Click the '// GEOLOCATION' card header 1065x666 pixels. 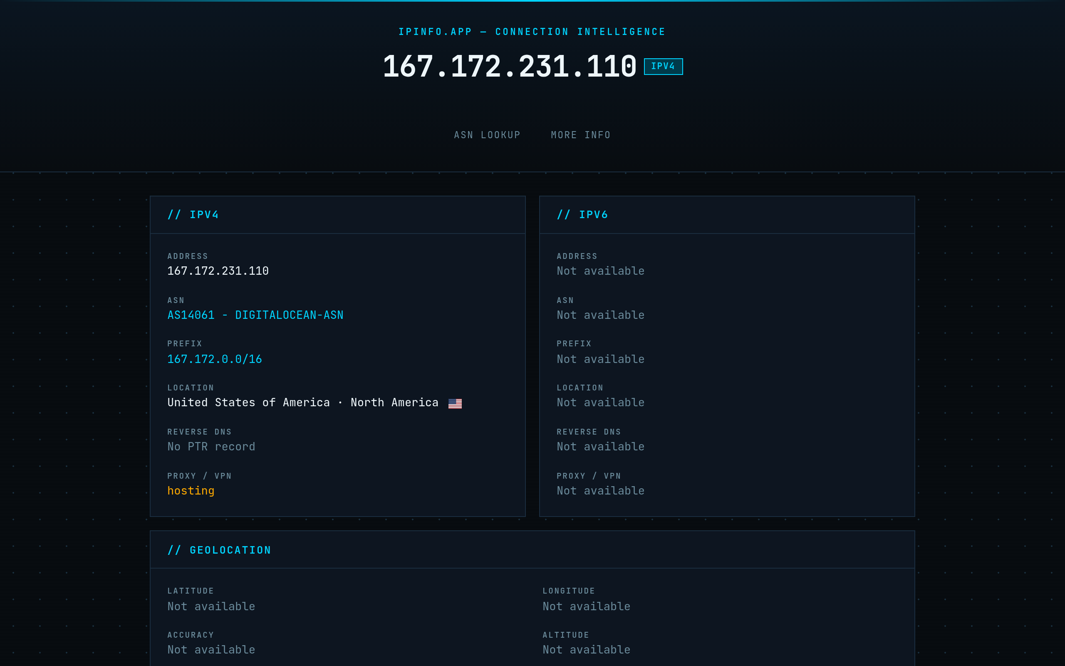click(x=532, y=550)
